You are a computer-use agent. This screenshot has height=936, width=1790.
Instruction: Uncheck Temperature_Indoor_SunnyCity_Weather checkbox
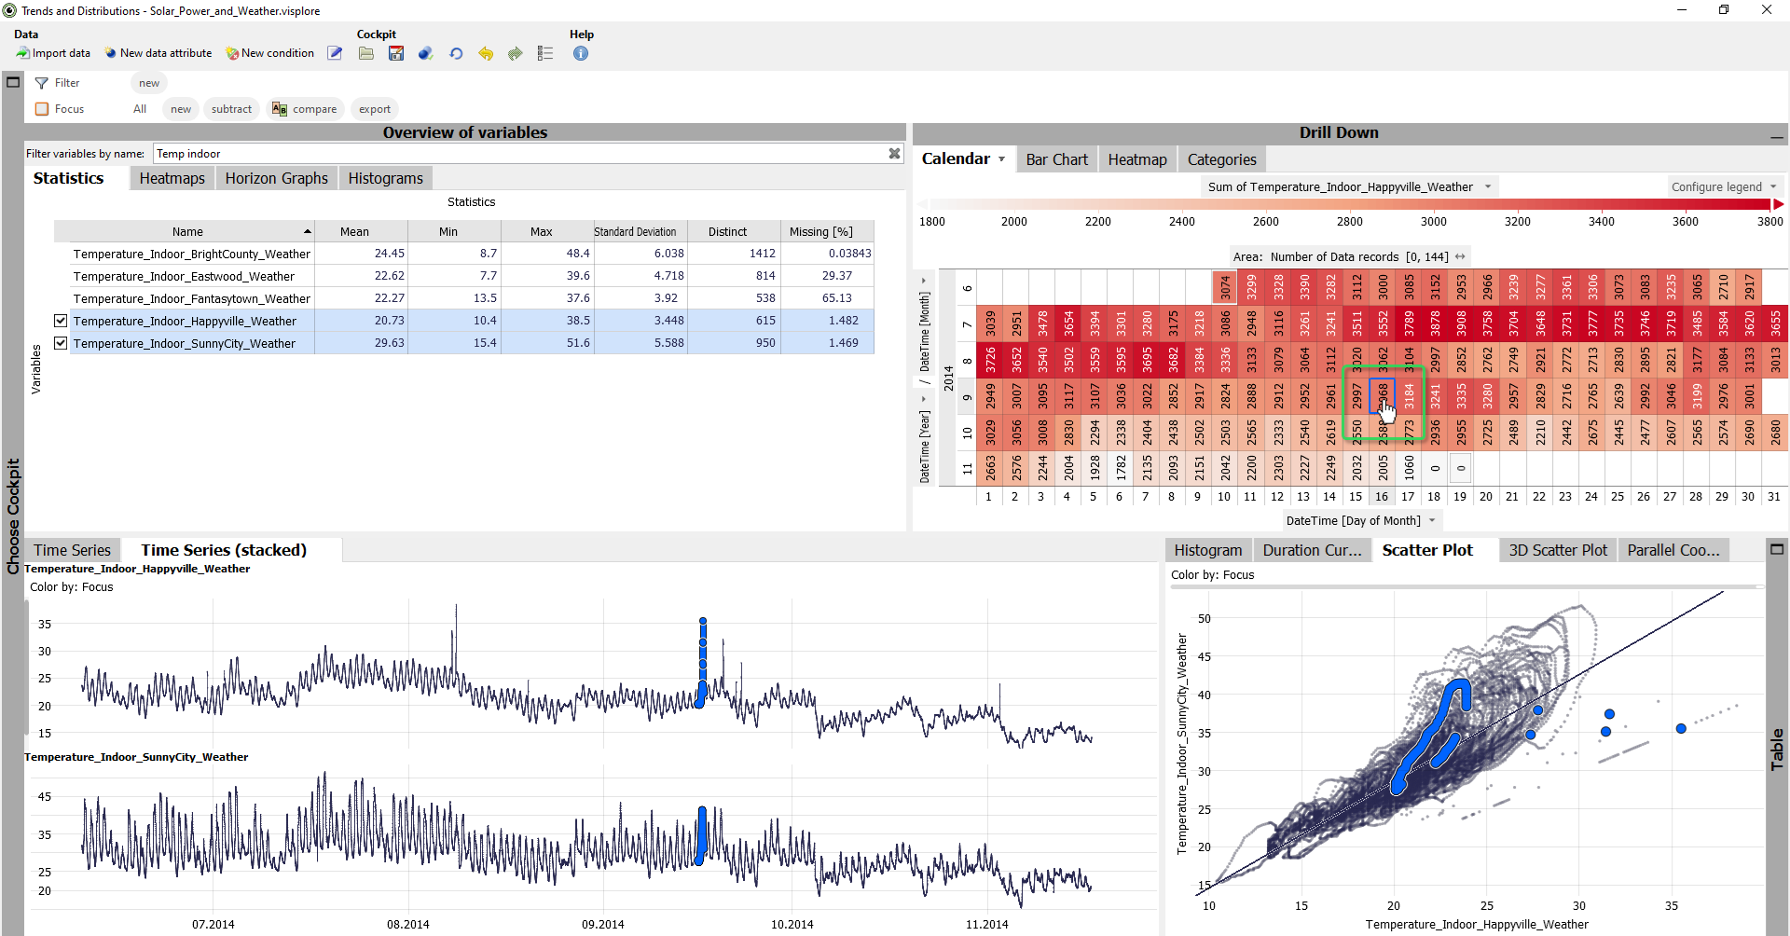tap(61, 343)
